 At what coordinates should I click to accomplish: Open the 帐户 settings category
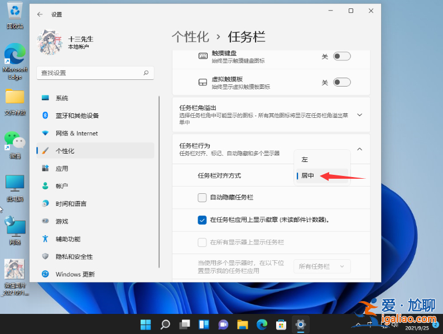(x=95, y=186)
